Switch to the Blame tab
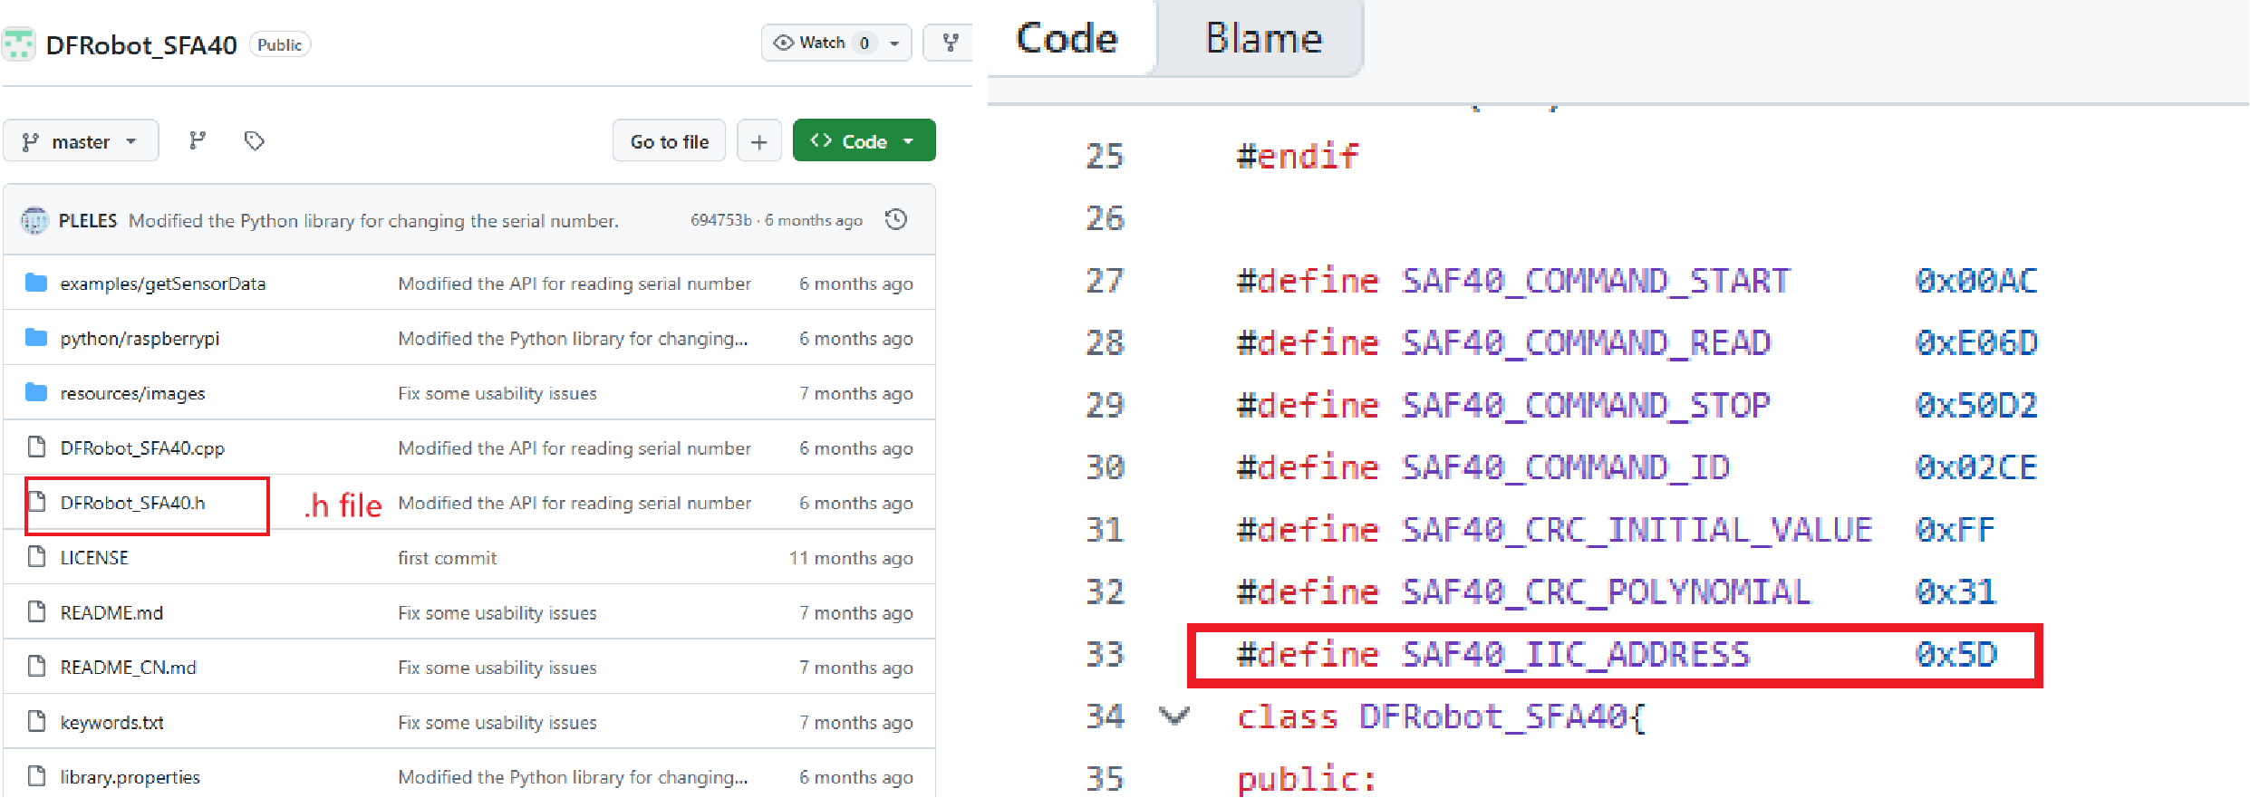This screenshot has height=798, width=2250. click(x=1263, y=38)
